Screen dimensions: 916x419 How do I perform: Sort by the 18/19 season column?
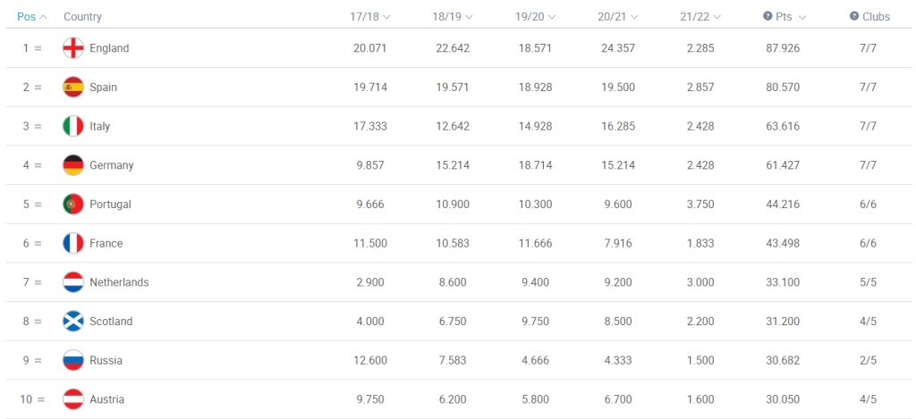pyautogui.click(x=452, y=17)
